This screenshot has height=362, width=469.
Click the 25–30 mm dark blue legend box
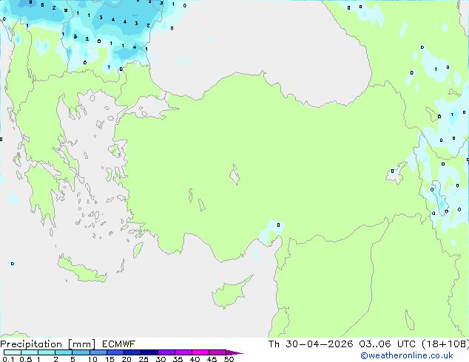click(149, 352)
